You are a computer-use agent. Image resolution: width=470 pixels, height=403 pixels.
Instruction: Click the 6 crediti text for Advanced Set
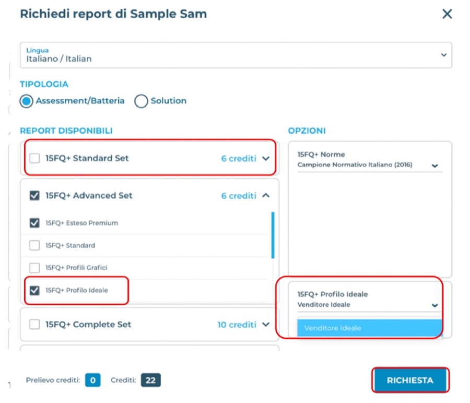239,196
